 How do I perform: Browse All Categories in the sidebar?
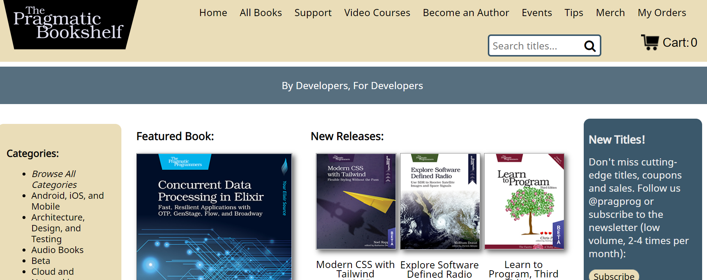54,179
